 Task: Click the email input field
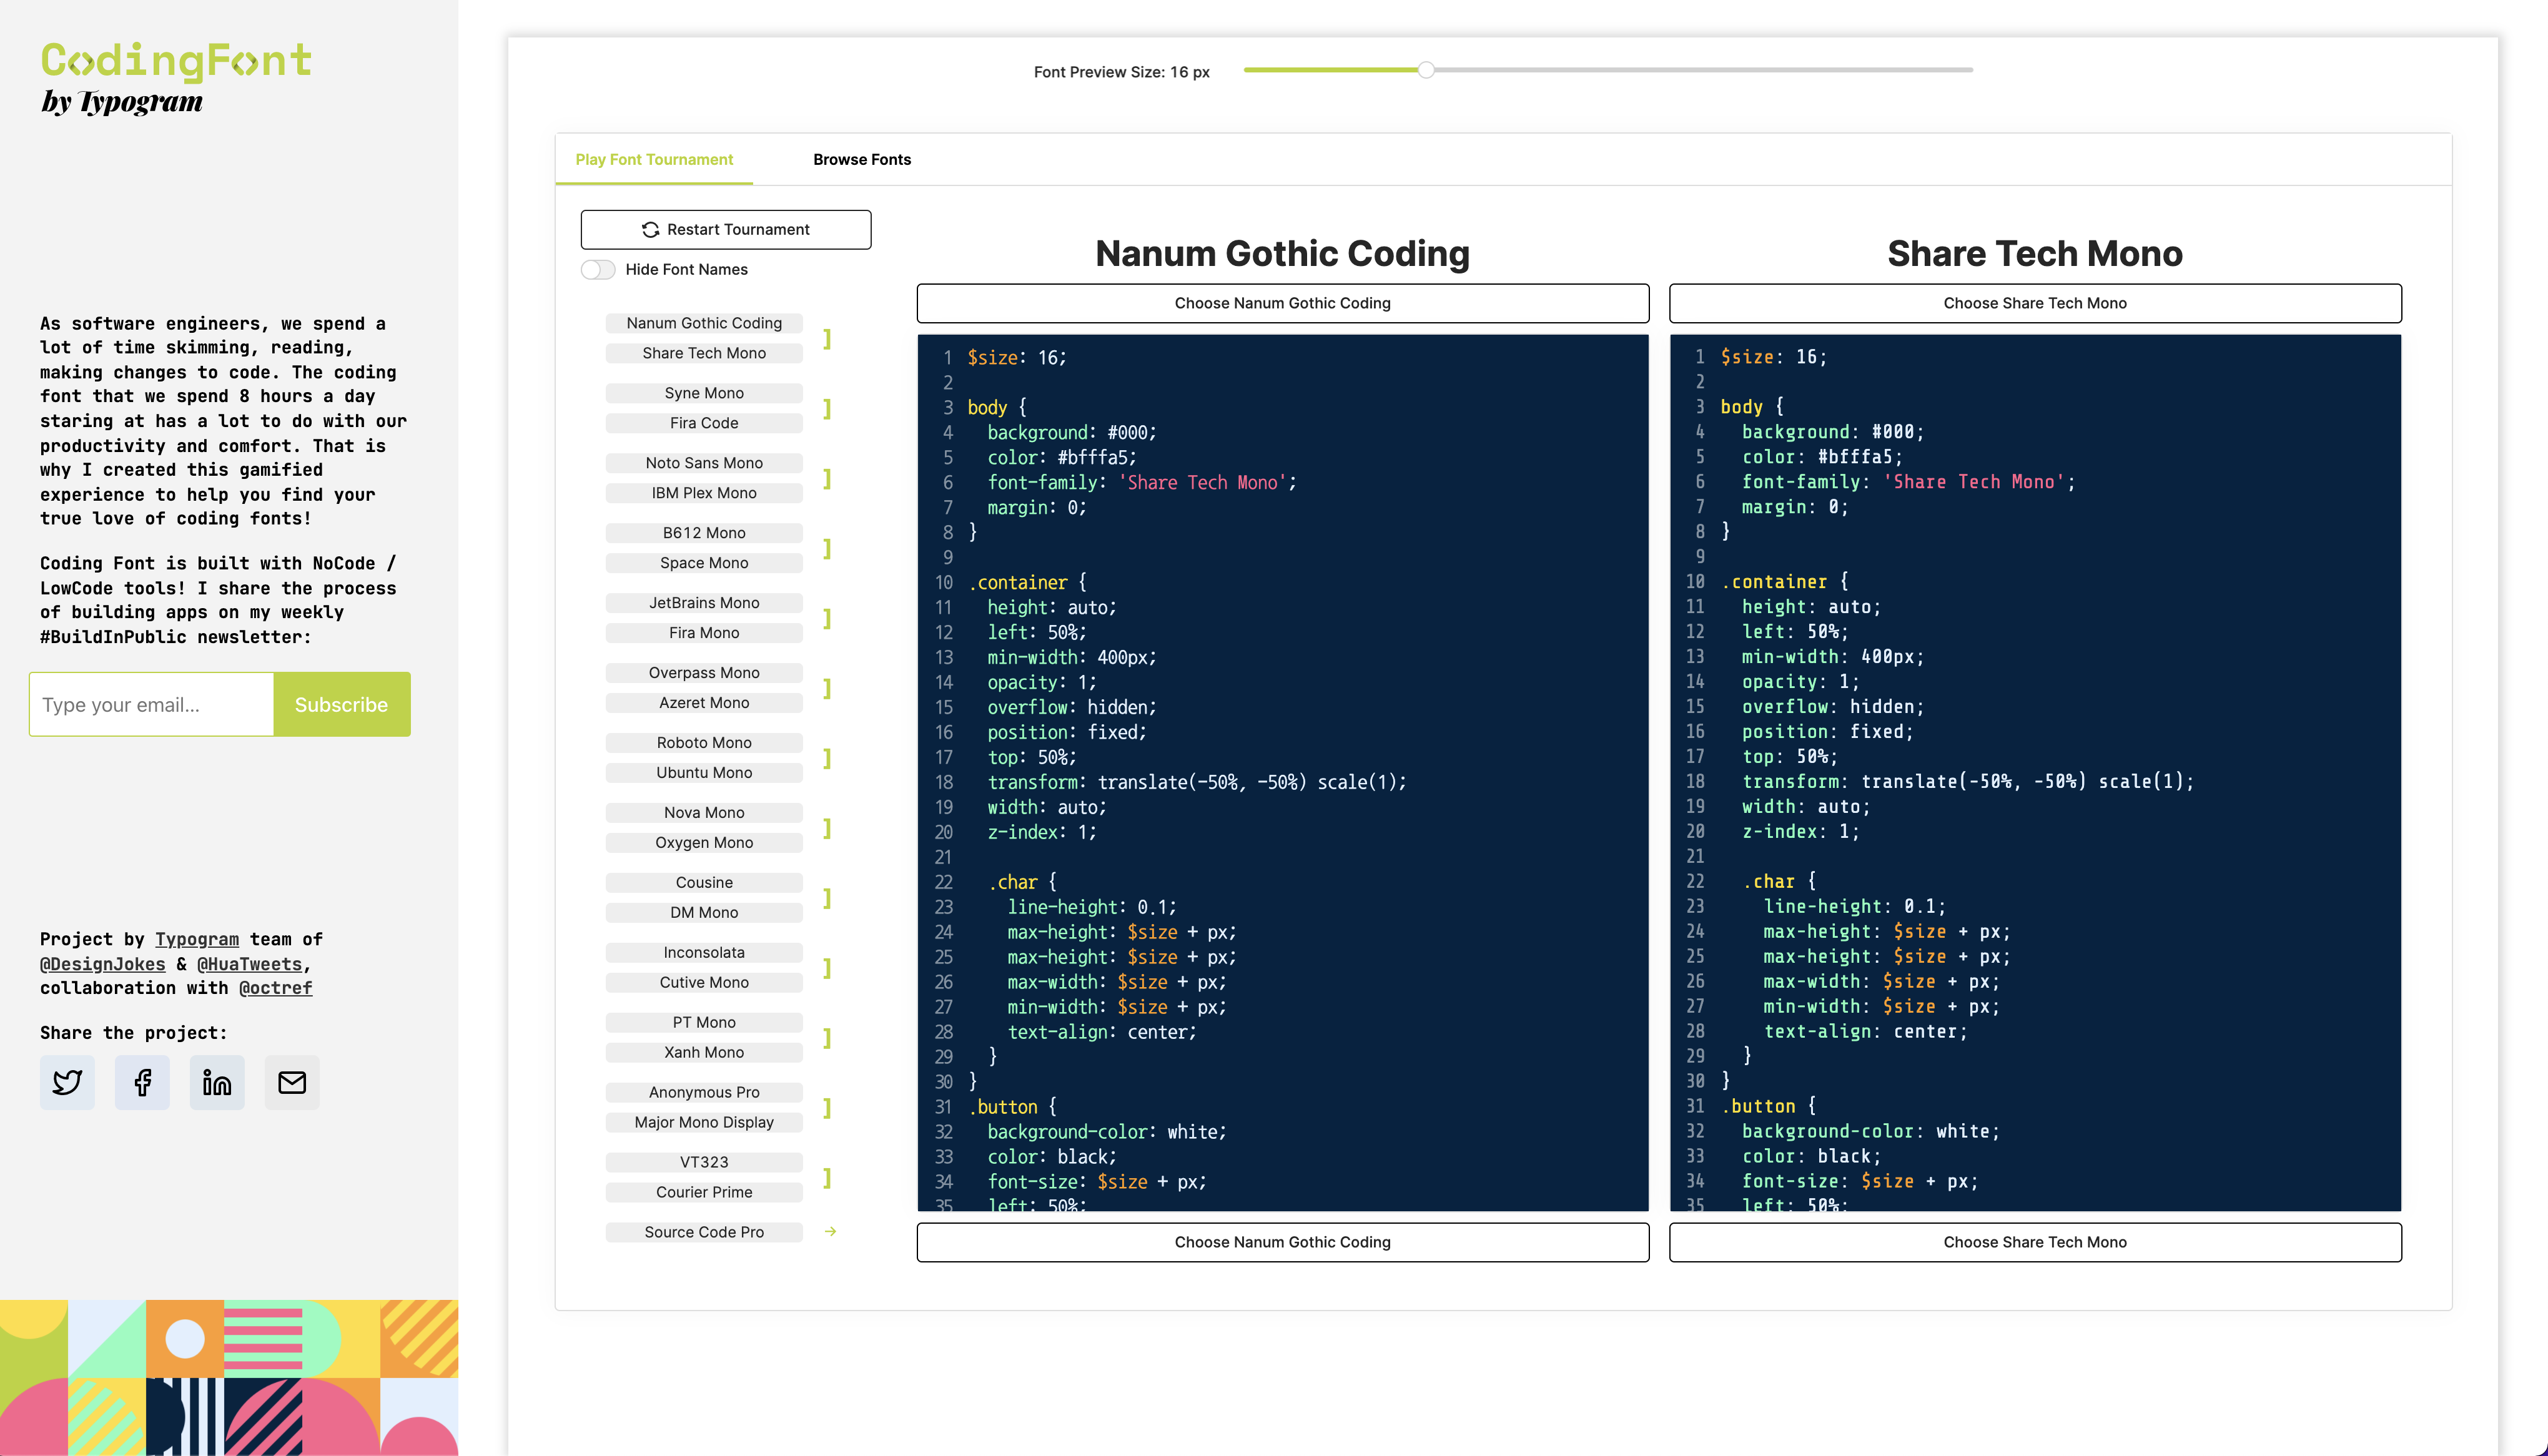[152, 705]
